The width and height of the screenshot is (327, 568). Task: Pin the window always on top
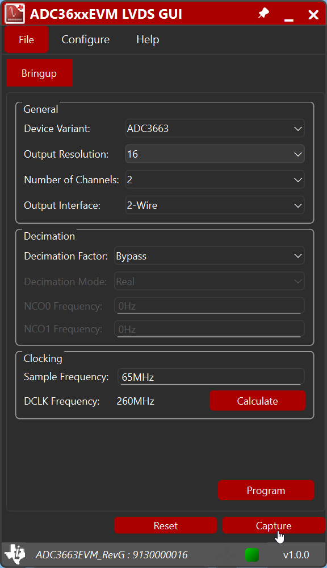coord(263,13)
